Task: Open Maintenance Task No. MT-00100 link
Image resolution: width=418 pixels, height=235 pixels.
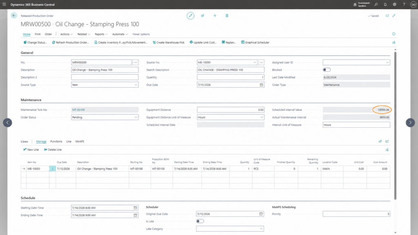Action: tap(78, 110)
